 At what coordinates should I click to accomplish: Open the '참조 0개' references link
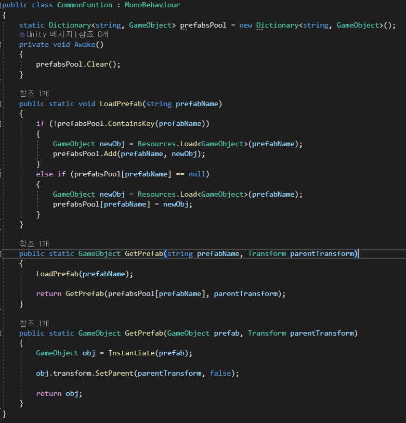(x=93, y=34)
